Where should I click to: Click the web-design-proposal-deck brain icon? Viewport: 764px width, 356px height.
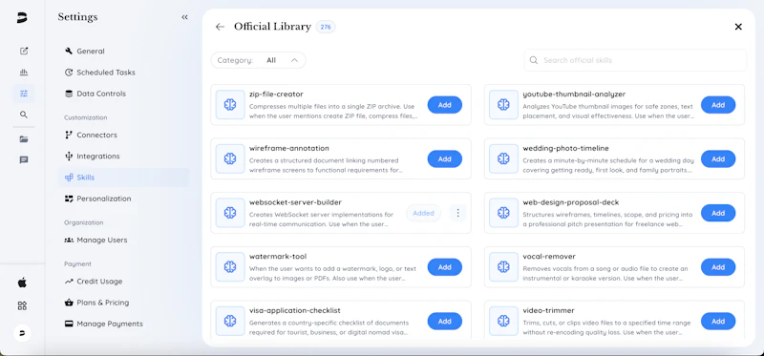503,213
